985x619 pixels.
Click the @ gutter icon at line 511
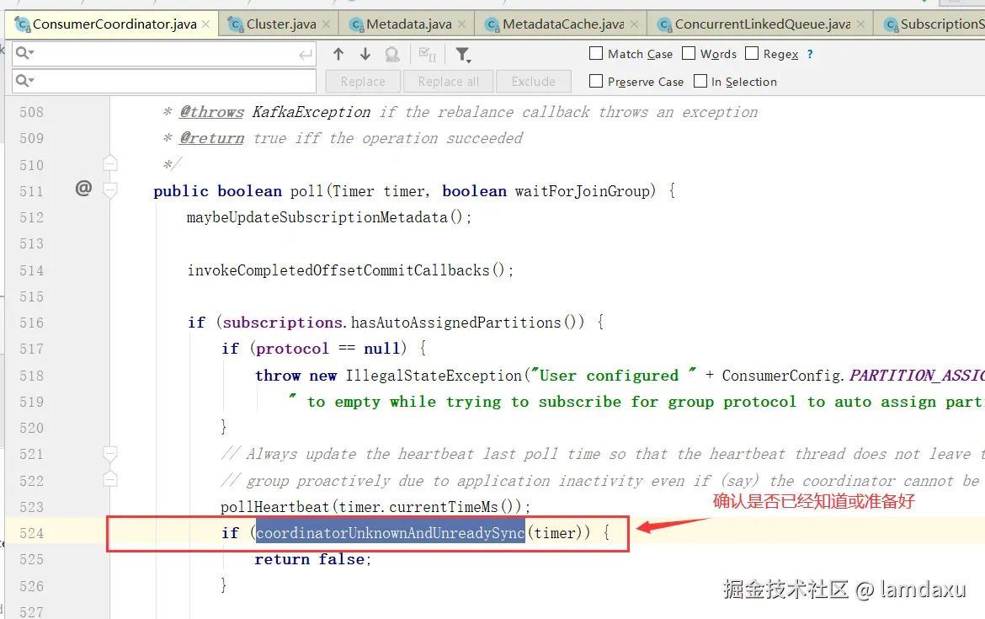click(83, 188)
